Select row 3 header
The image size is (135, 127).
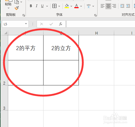point(4,98)
